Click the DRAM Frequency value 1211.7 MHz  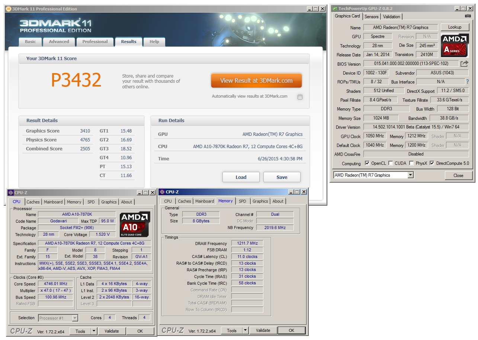(x=247, y=243)
